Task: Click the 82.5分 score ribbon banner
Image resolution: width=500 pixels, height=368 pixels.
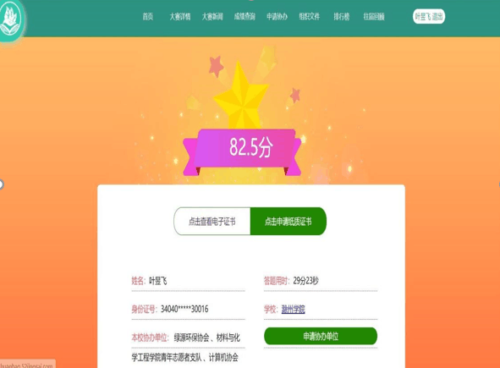Action: (x=242, y=151)
